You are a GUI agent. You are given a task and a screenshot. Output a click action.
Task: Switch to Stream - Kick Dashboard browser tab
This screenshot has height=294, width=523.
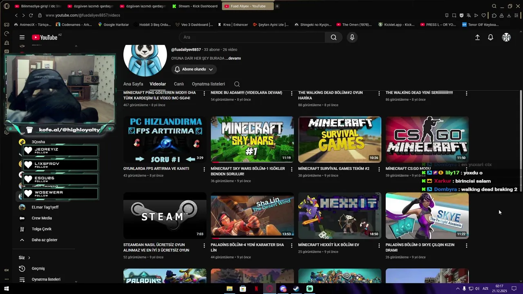click(x=195, y=6)
